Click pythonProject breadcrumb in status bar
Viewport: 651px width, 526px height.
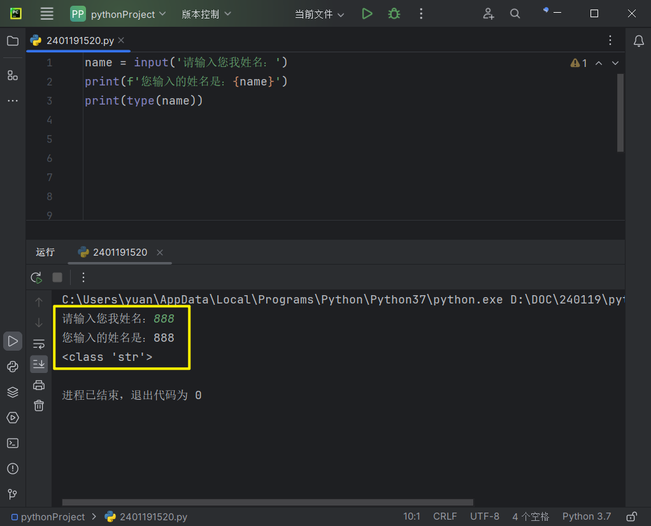[x=48, y=516]
